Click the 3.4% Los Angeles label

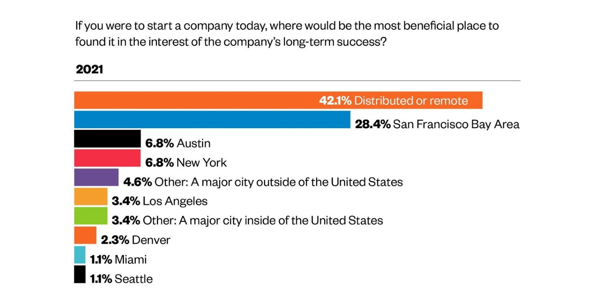click(160, 201)
